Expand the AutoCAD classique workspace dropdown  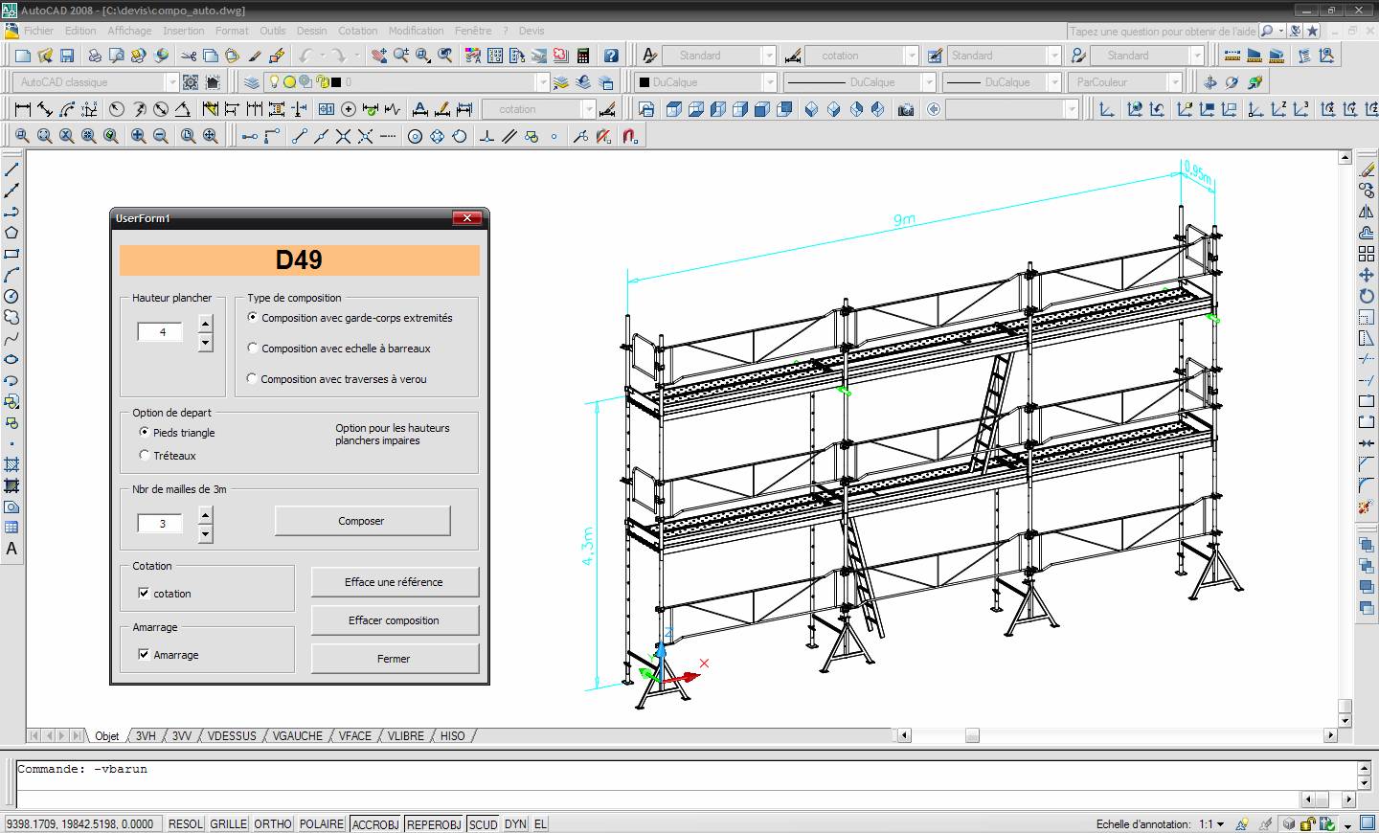171,82
